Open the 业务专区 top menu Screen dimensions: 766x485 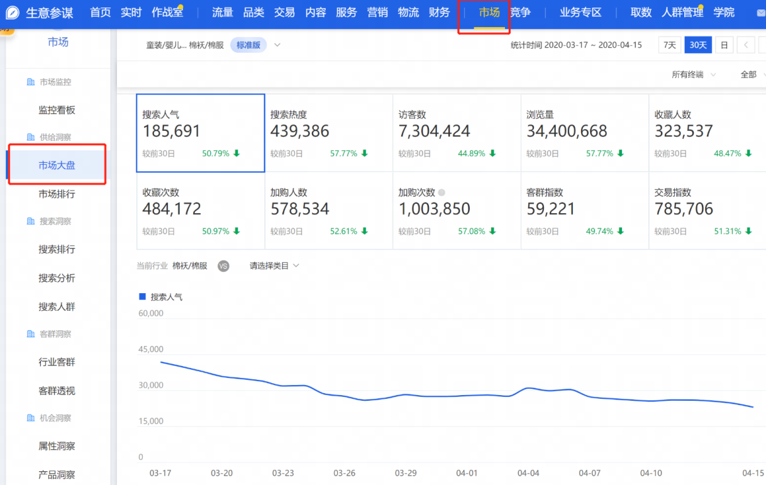pyautogui.click(x=580, y=13)
